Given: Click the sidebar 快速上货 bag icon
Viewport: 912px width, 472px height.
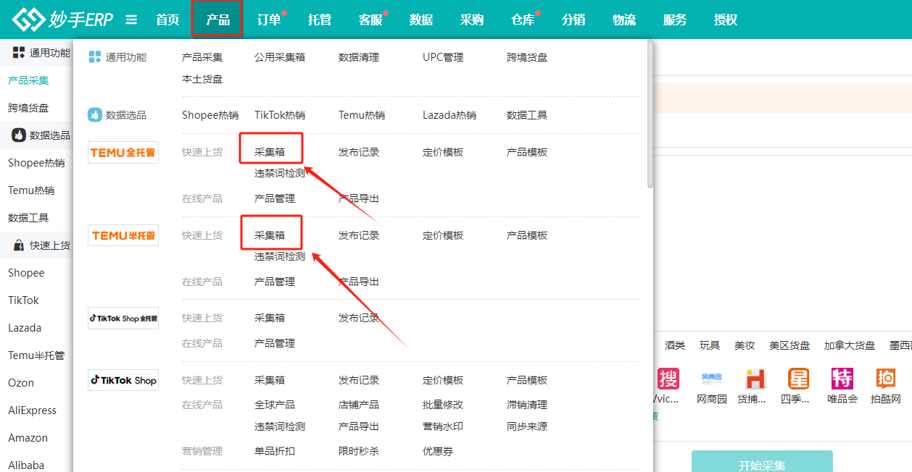Looking at the screenshot, I should [x=19, y=245].
